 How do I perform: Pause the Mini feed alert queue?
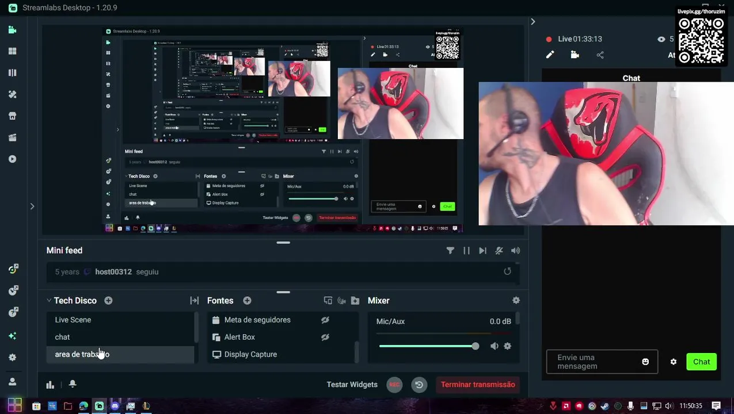pos(466,251)
